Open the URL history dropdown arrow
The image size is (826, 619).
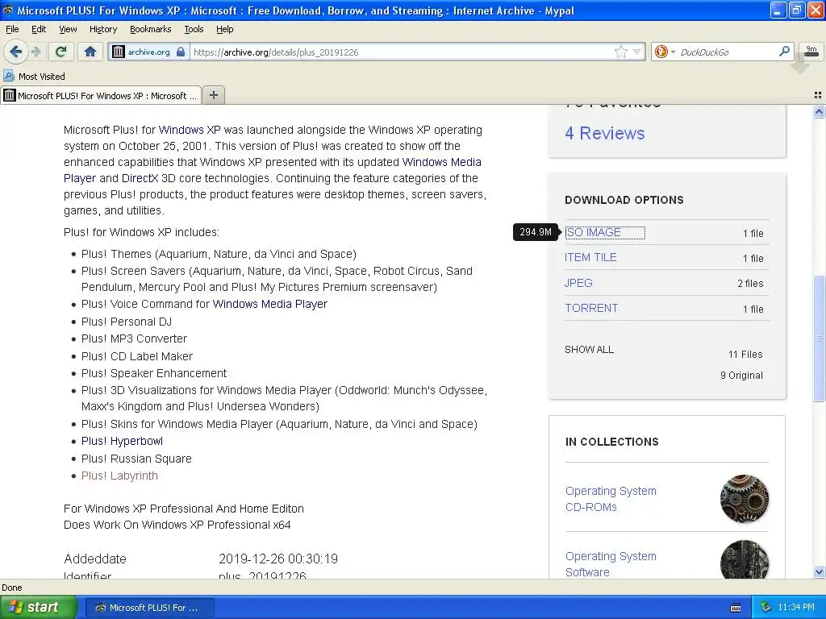pyautogui.click(x=637, y=52)
